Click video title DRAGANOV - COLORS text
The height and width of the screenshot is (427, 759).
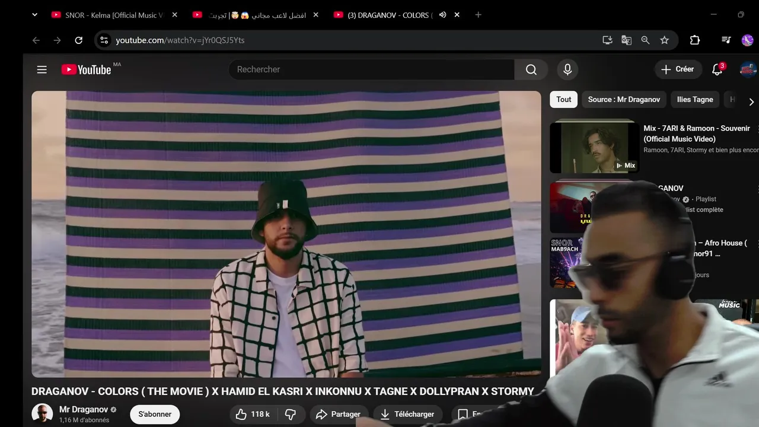283,391
